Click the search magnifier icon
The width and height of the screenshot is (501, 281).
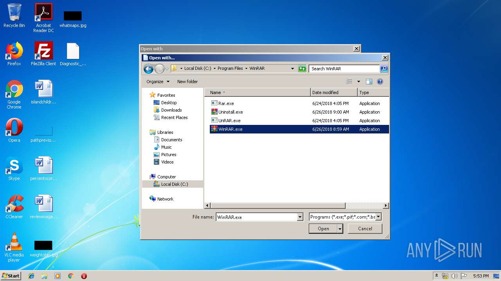(x=384, y=68)
